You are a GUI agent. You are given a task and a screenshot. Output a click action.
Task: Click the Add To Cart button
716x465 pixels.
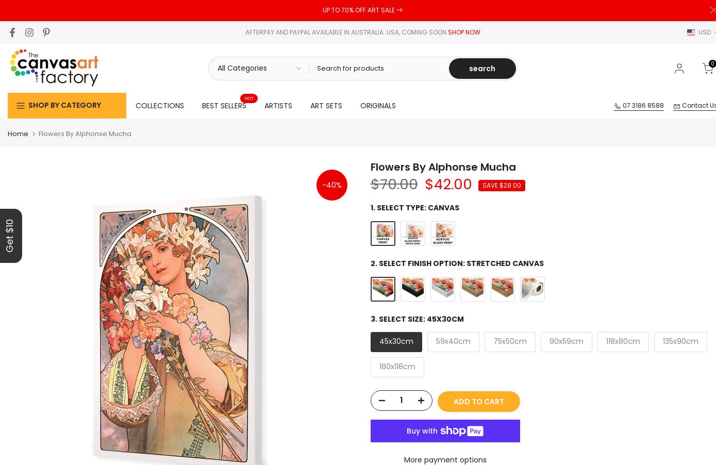[x=479, y=402]
